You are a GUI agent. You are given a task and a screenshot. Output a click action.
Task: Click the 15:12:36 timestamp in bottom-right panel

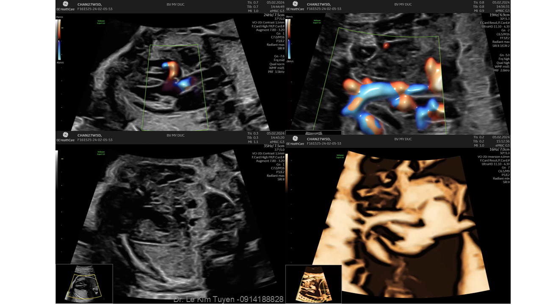tap(501, 141)
